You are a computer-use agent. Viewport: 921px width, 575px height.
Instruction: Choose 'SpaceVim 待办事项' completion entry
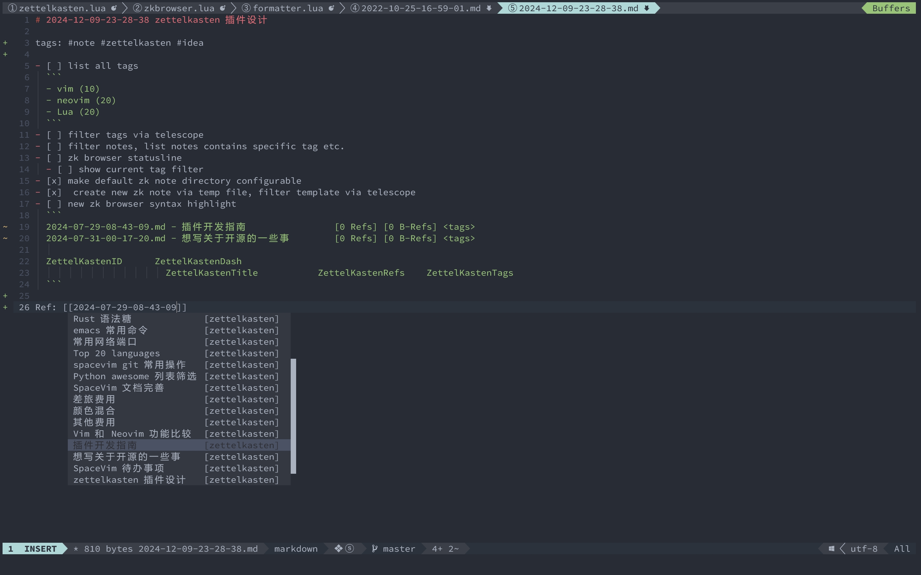click(x=118, y=468)
